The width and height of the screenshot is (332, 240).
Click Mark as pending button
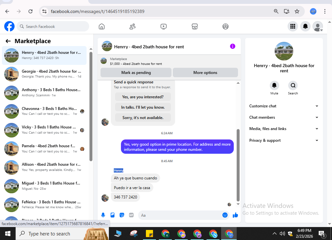[136, 73]
